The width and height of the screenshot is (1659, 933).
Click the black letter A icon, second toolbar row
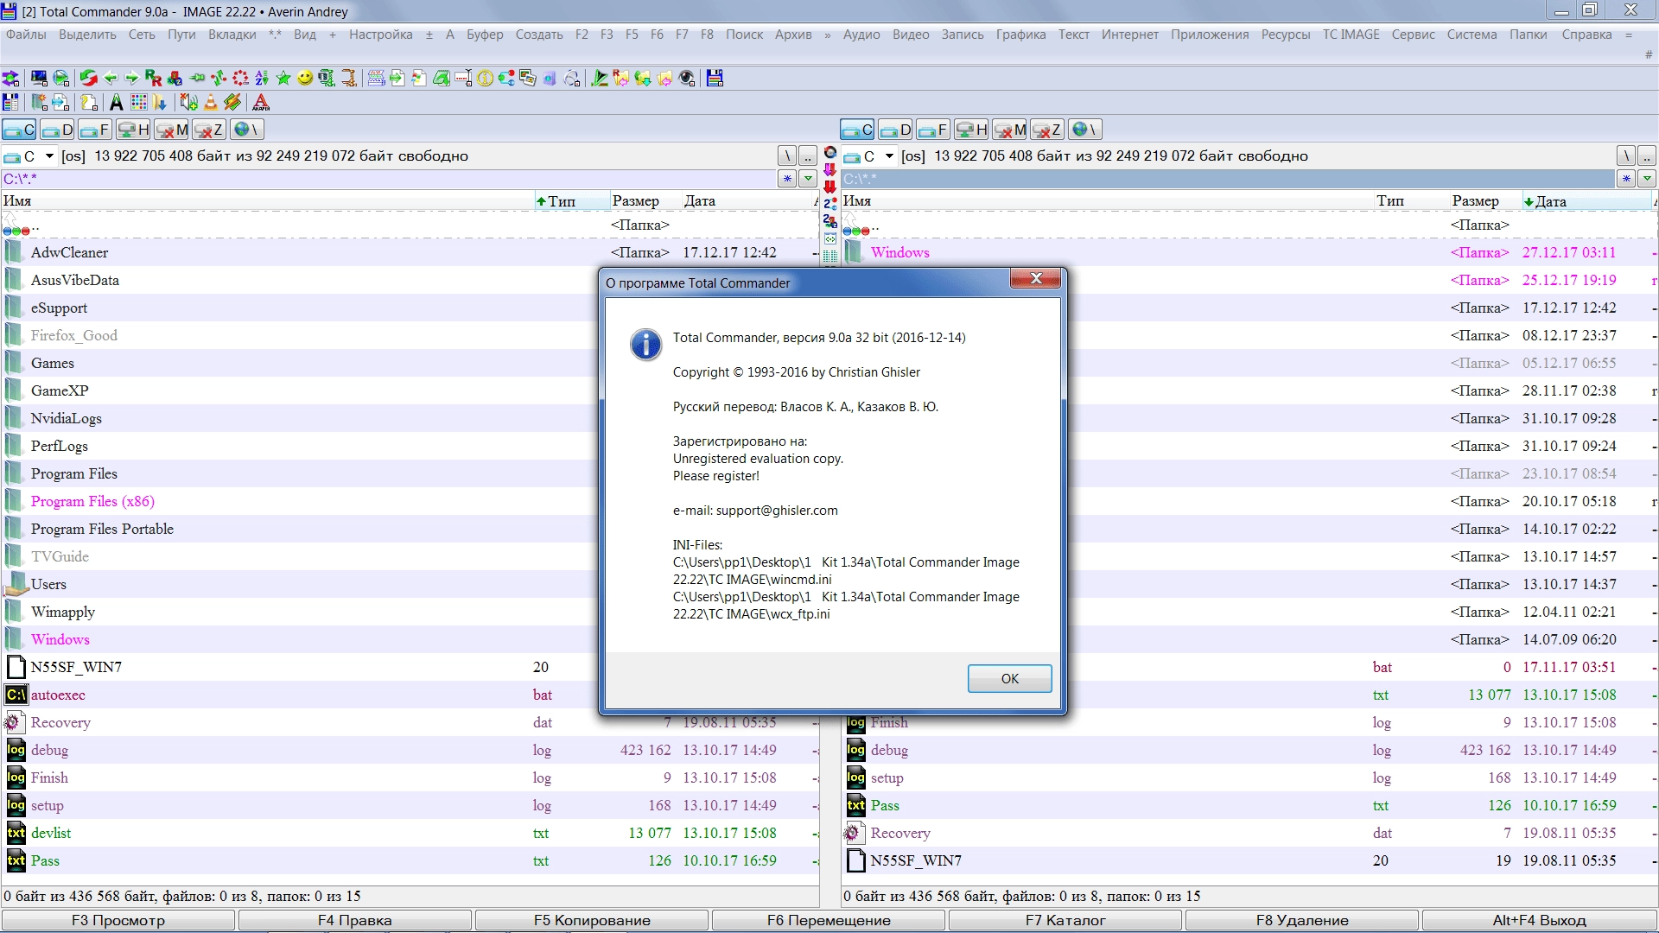pyautogui.click(x=116, y=103)
